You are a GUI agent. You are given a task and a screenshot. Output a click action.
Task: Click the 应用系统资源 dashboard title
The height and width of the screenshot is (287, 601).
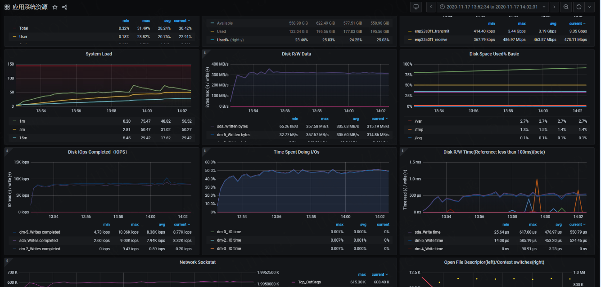click(x=30, y=7)
